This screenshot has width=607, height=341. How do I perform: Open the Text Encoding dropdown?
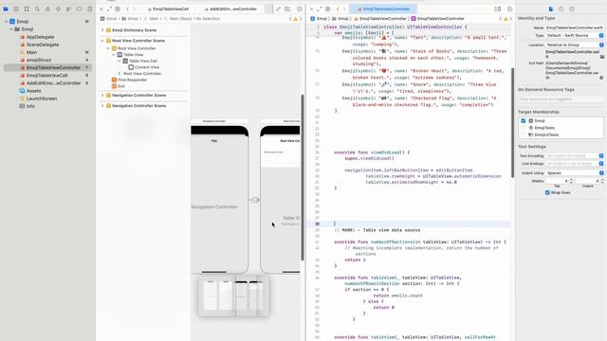pyautogui.click(x=575, y=155)
